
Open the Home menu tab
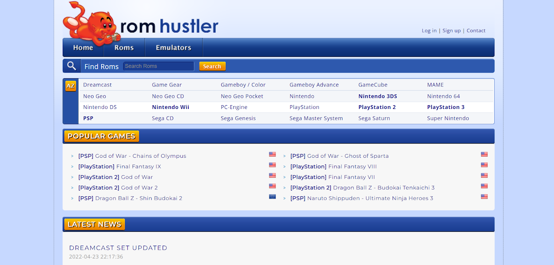point(83,48)
